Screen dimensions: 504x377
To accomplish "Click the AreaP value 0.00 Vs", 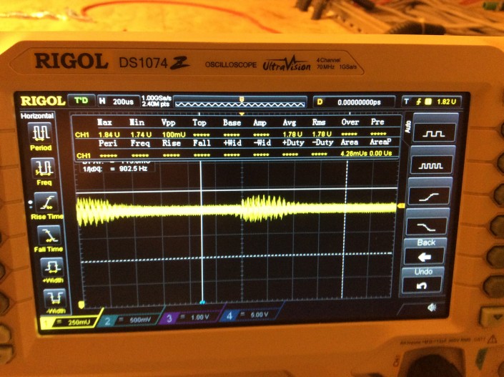I will coord(380,153).
